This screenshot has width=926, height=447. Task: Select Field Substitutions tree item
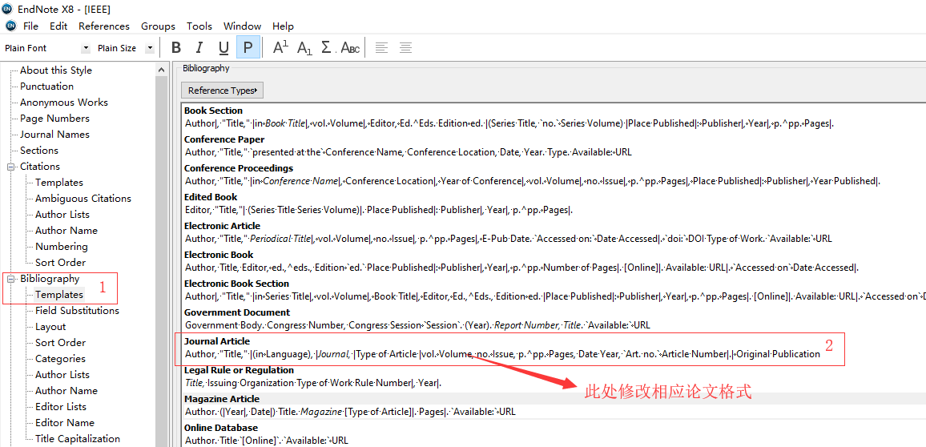(77, 311)
